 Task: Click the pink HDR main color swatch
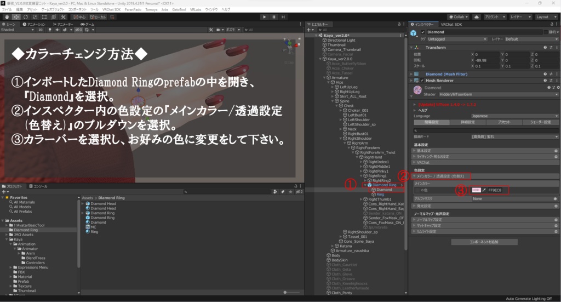tap(476, 190)
